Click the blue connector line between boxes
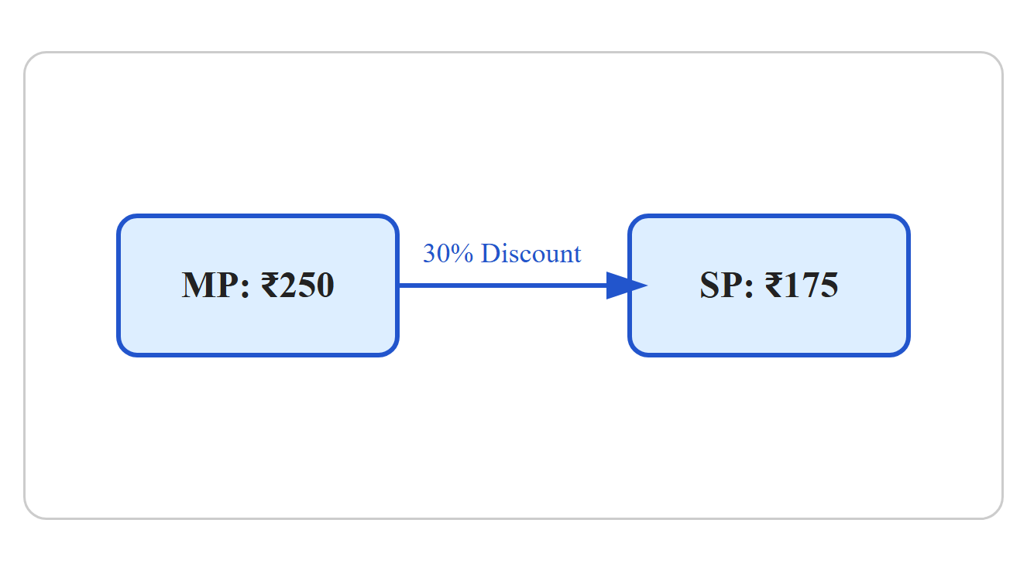 click(x=503, y=285)
